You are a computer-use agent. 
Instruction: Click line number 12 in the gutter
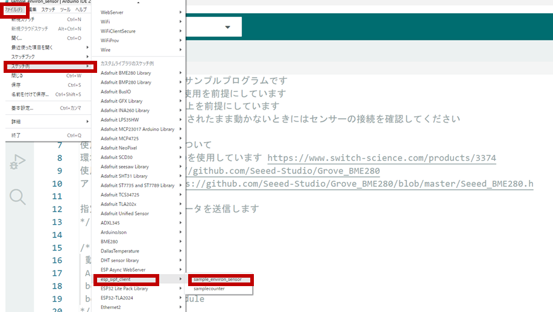point(57,209)
